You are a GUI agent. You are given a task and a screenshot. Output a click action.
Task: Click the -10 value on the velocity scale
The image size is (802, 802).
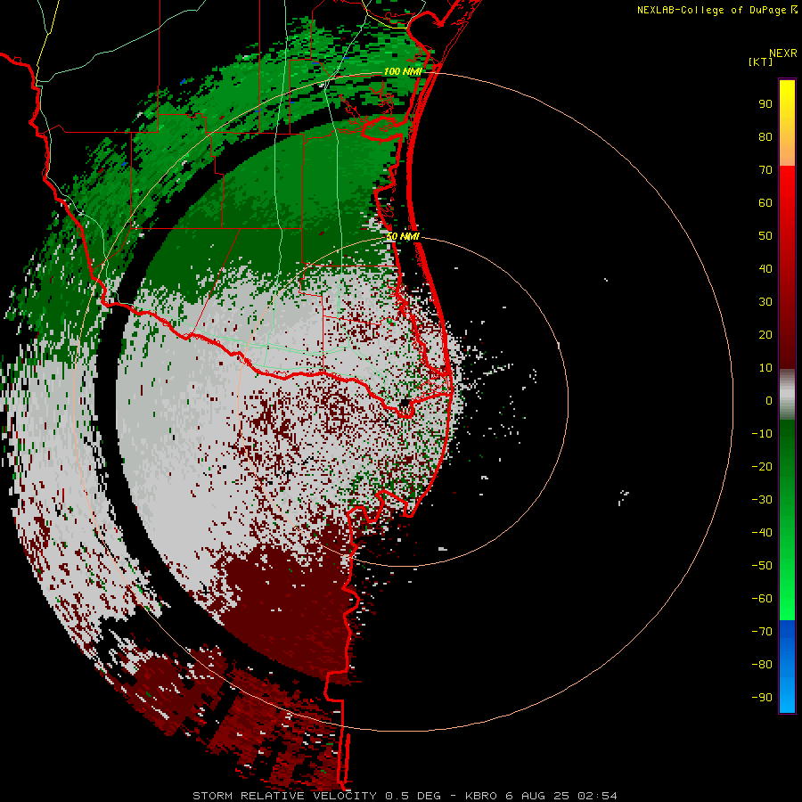coord(762,434)
